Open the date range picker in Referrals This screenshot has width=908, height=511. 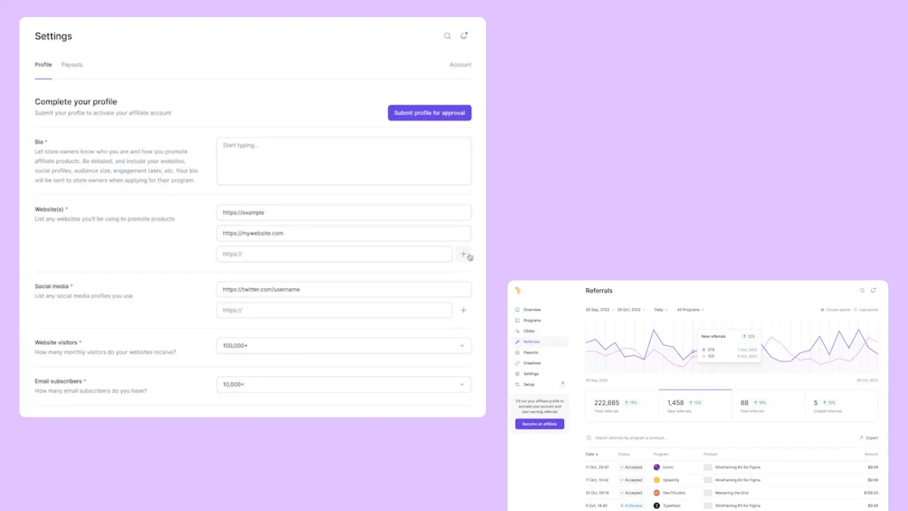pyautogui.click(x=615, y=309)
